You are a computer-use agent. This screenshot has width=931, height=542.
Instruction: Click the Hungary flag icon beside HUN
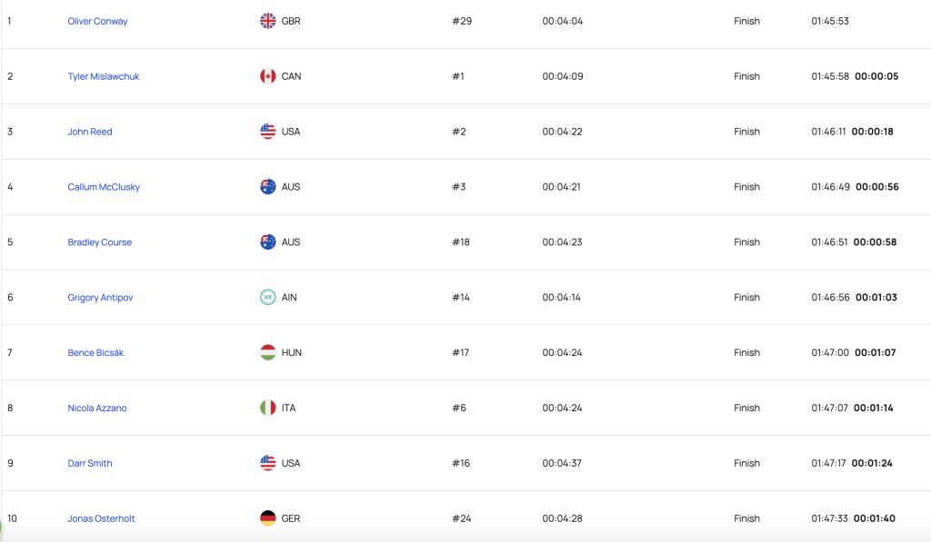268,352
